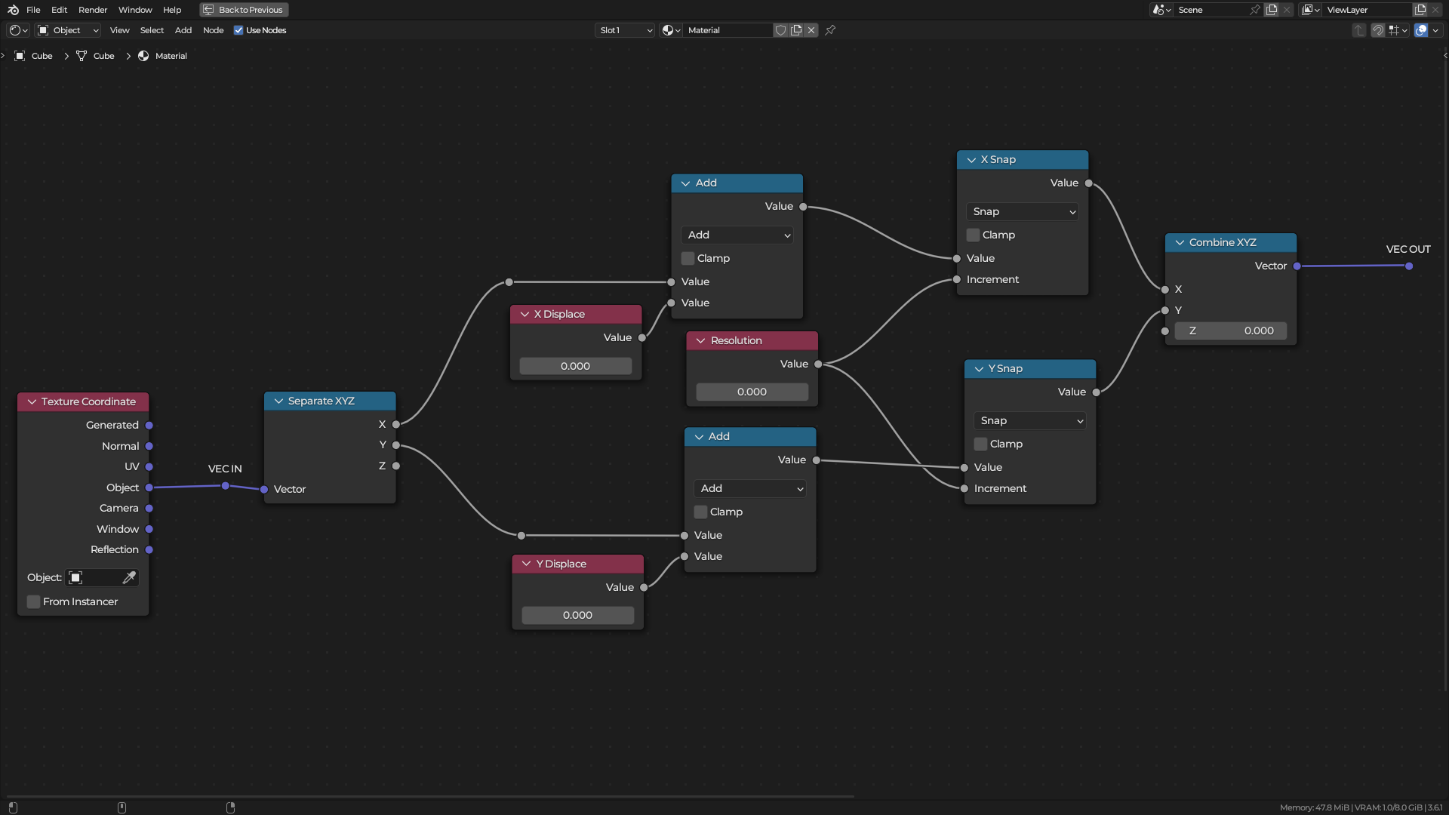Click the new material duplicate icon
Image resolution: width=1449 pixels, height=815 pixels.
(x=796, y=30)
